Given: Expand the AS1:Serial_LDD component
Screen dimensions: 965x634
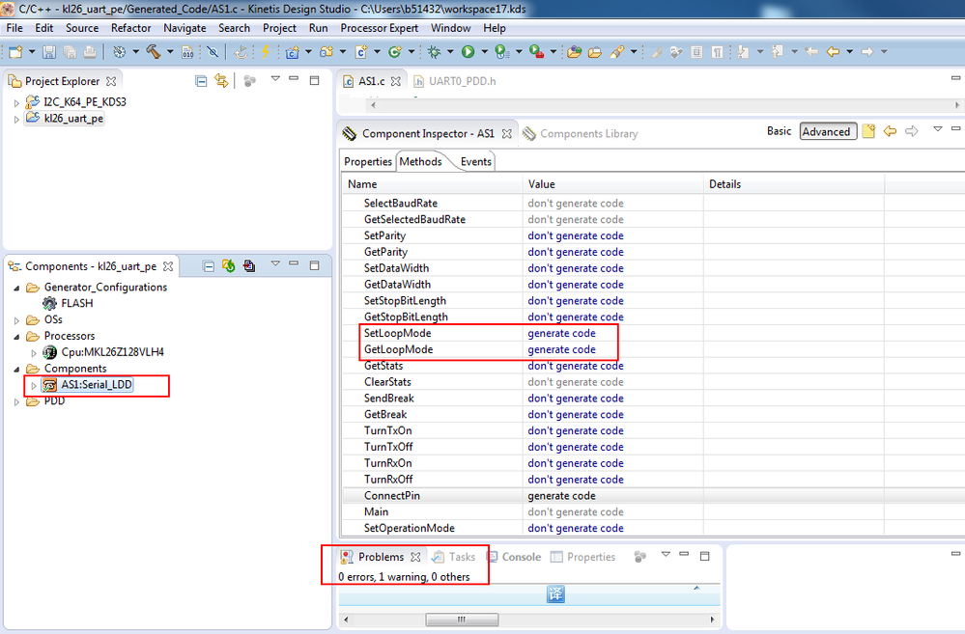Looking at the screenshot, I should 34,386.
